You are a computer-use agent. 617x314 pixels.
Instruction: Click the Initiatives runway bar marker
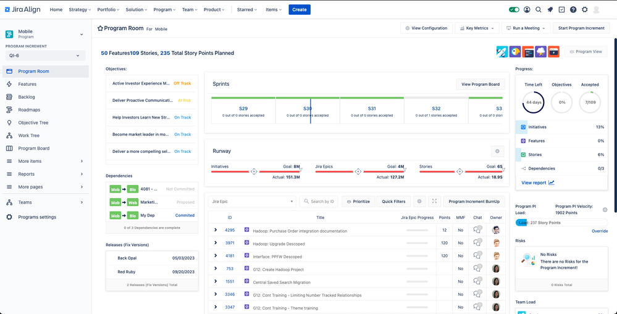tap(254, 171)
